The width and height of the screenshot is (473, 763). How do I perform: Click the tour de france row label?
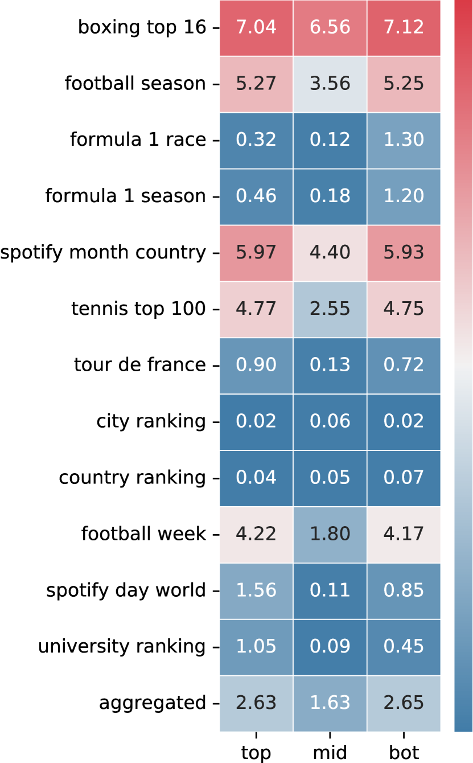click(139, 364)
